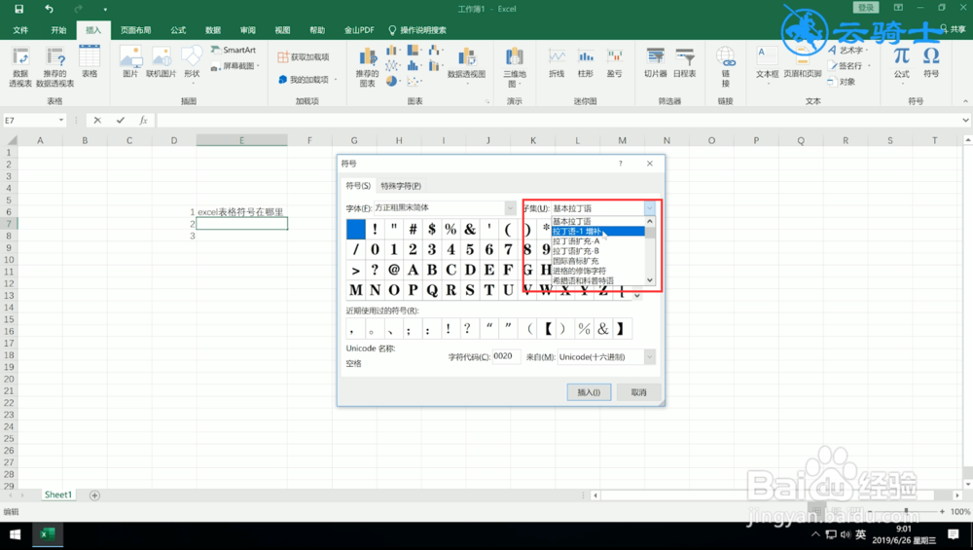Cancel formula entry with X button
Image resolution: width=973 pixels, height=550 pixels.
coord(97,121)
